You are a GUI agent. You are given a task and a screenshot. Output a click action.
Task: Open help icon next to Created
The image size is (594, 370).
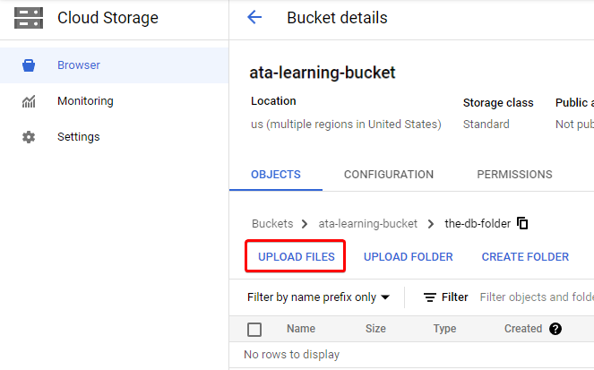pos(555,329)
